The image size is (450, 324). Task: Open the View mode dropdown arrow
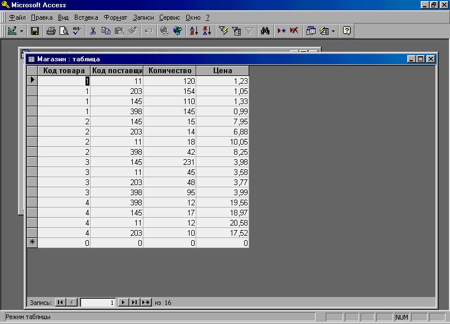pyautogui.click(x=21, y=31)
